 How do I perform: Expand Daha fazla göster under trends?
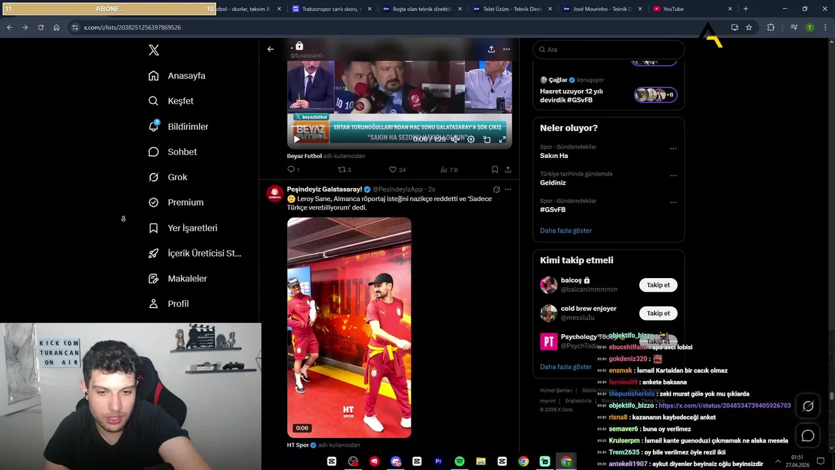(566, 230)
